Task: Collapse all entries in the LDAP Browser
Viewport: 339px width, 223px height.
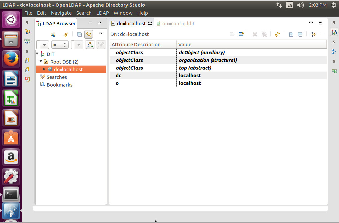Action: click(x=79, y=34)
